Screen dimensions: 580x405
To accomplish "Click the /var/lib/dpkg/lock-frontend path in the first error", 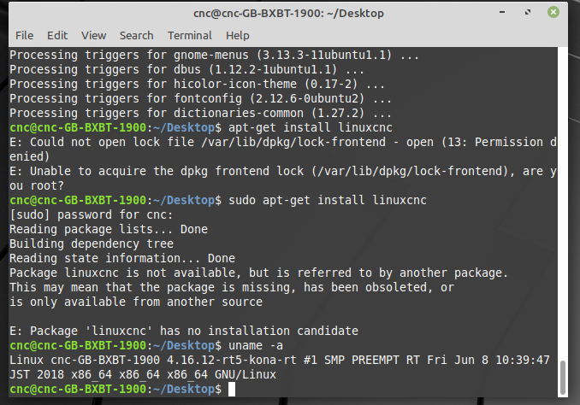I will (x=293, y=143).
